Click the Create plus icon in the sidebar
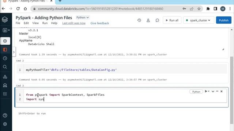Image resolution: width=234 pixels, height=131 pixels. 5,41
